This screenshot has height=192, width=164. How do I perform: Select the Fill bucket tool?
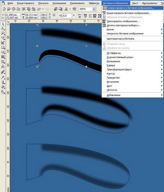click(3, 87)
